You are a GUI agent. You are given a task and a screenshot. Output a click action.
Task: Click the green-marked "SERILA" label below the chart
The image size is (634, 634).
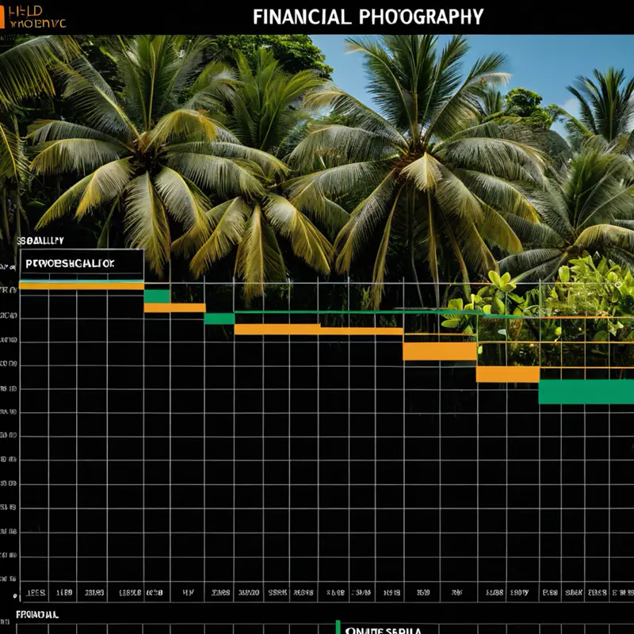coord(383,630)
